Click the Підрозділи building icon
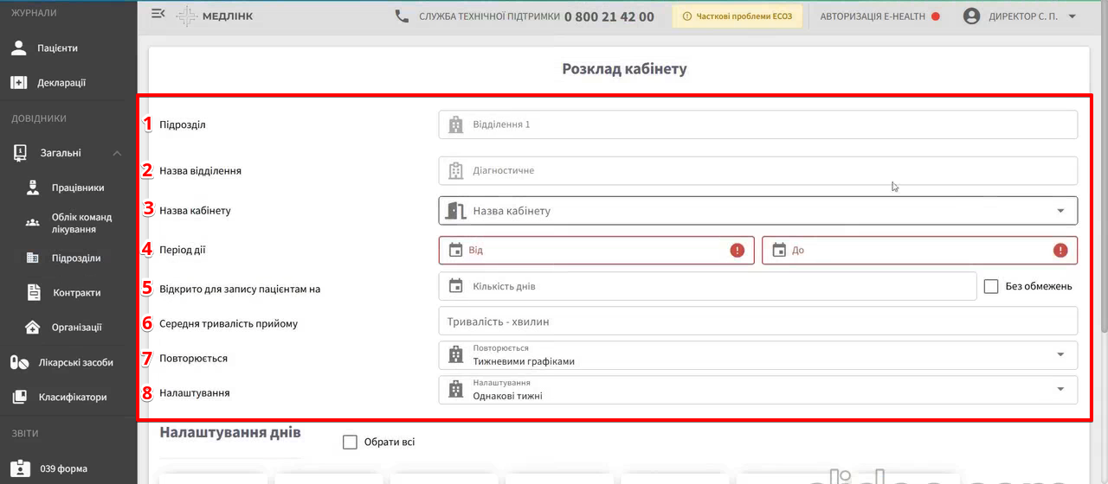This screenshot has height=484, width=1108. coord(33,258)
